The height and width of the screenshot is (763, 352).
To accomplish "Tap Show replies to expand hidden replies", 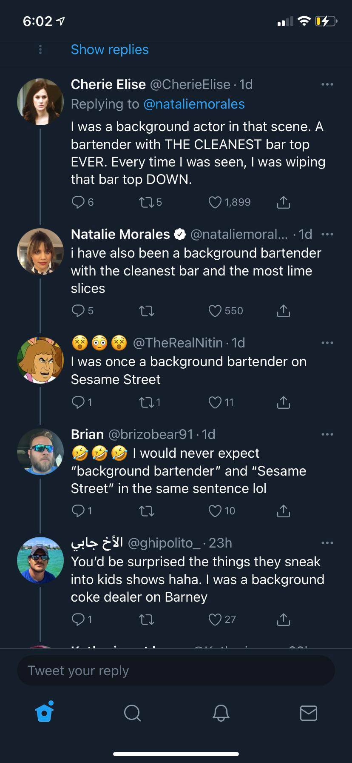I will (x=110, y=49).
